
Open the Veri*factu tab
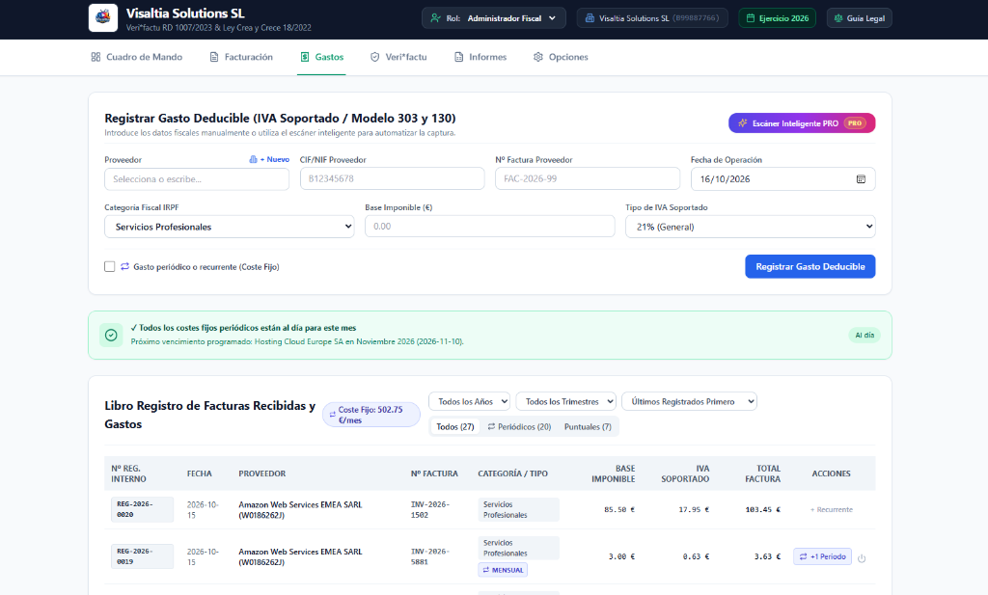coord(398,57)
